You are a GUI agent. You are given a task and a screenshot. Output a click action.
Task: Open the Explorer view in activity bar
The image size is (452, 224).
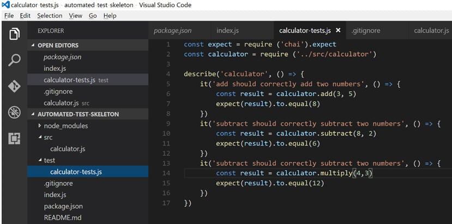[14, 34]
